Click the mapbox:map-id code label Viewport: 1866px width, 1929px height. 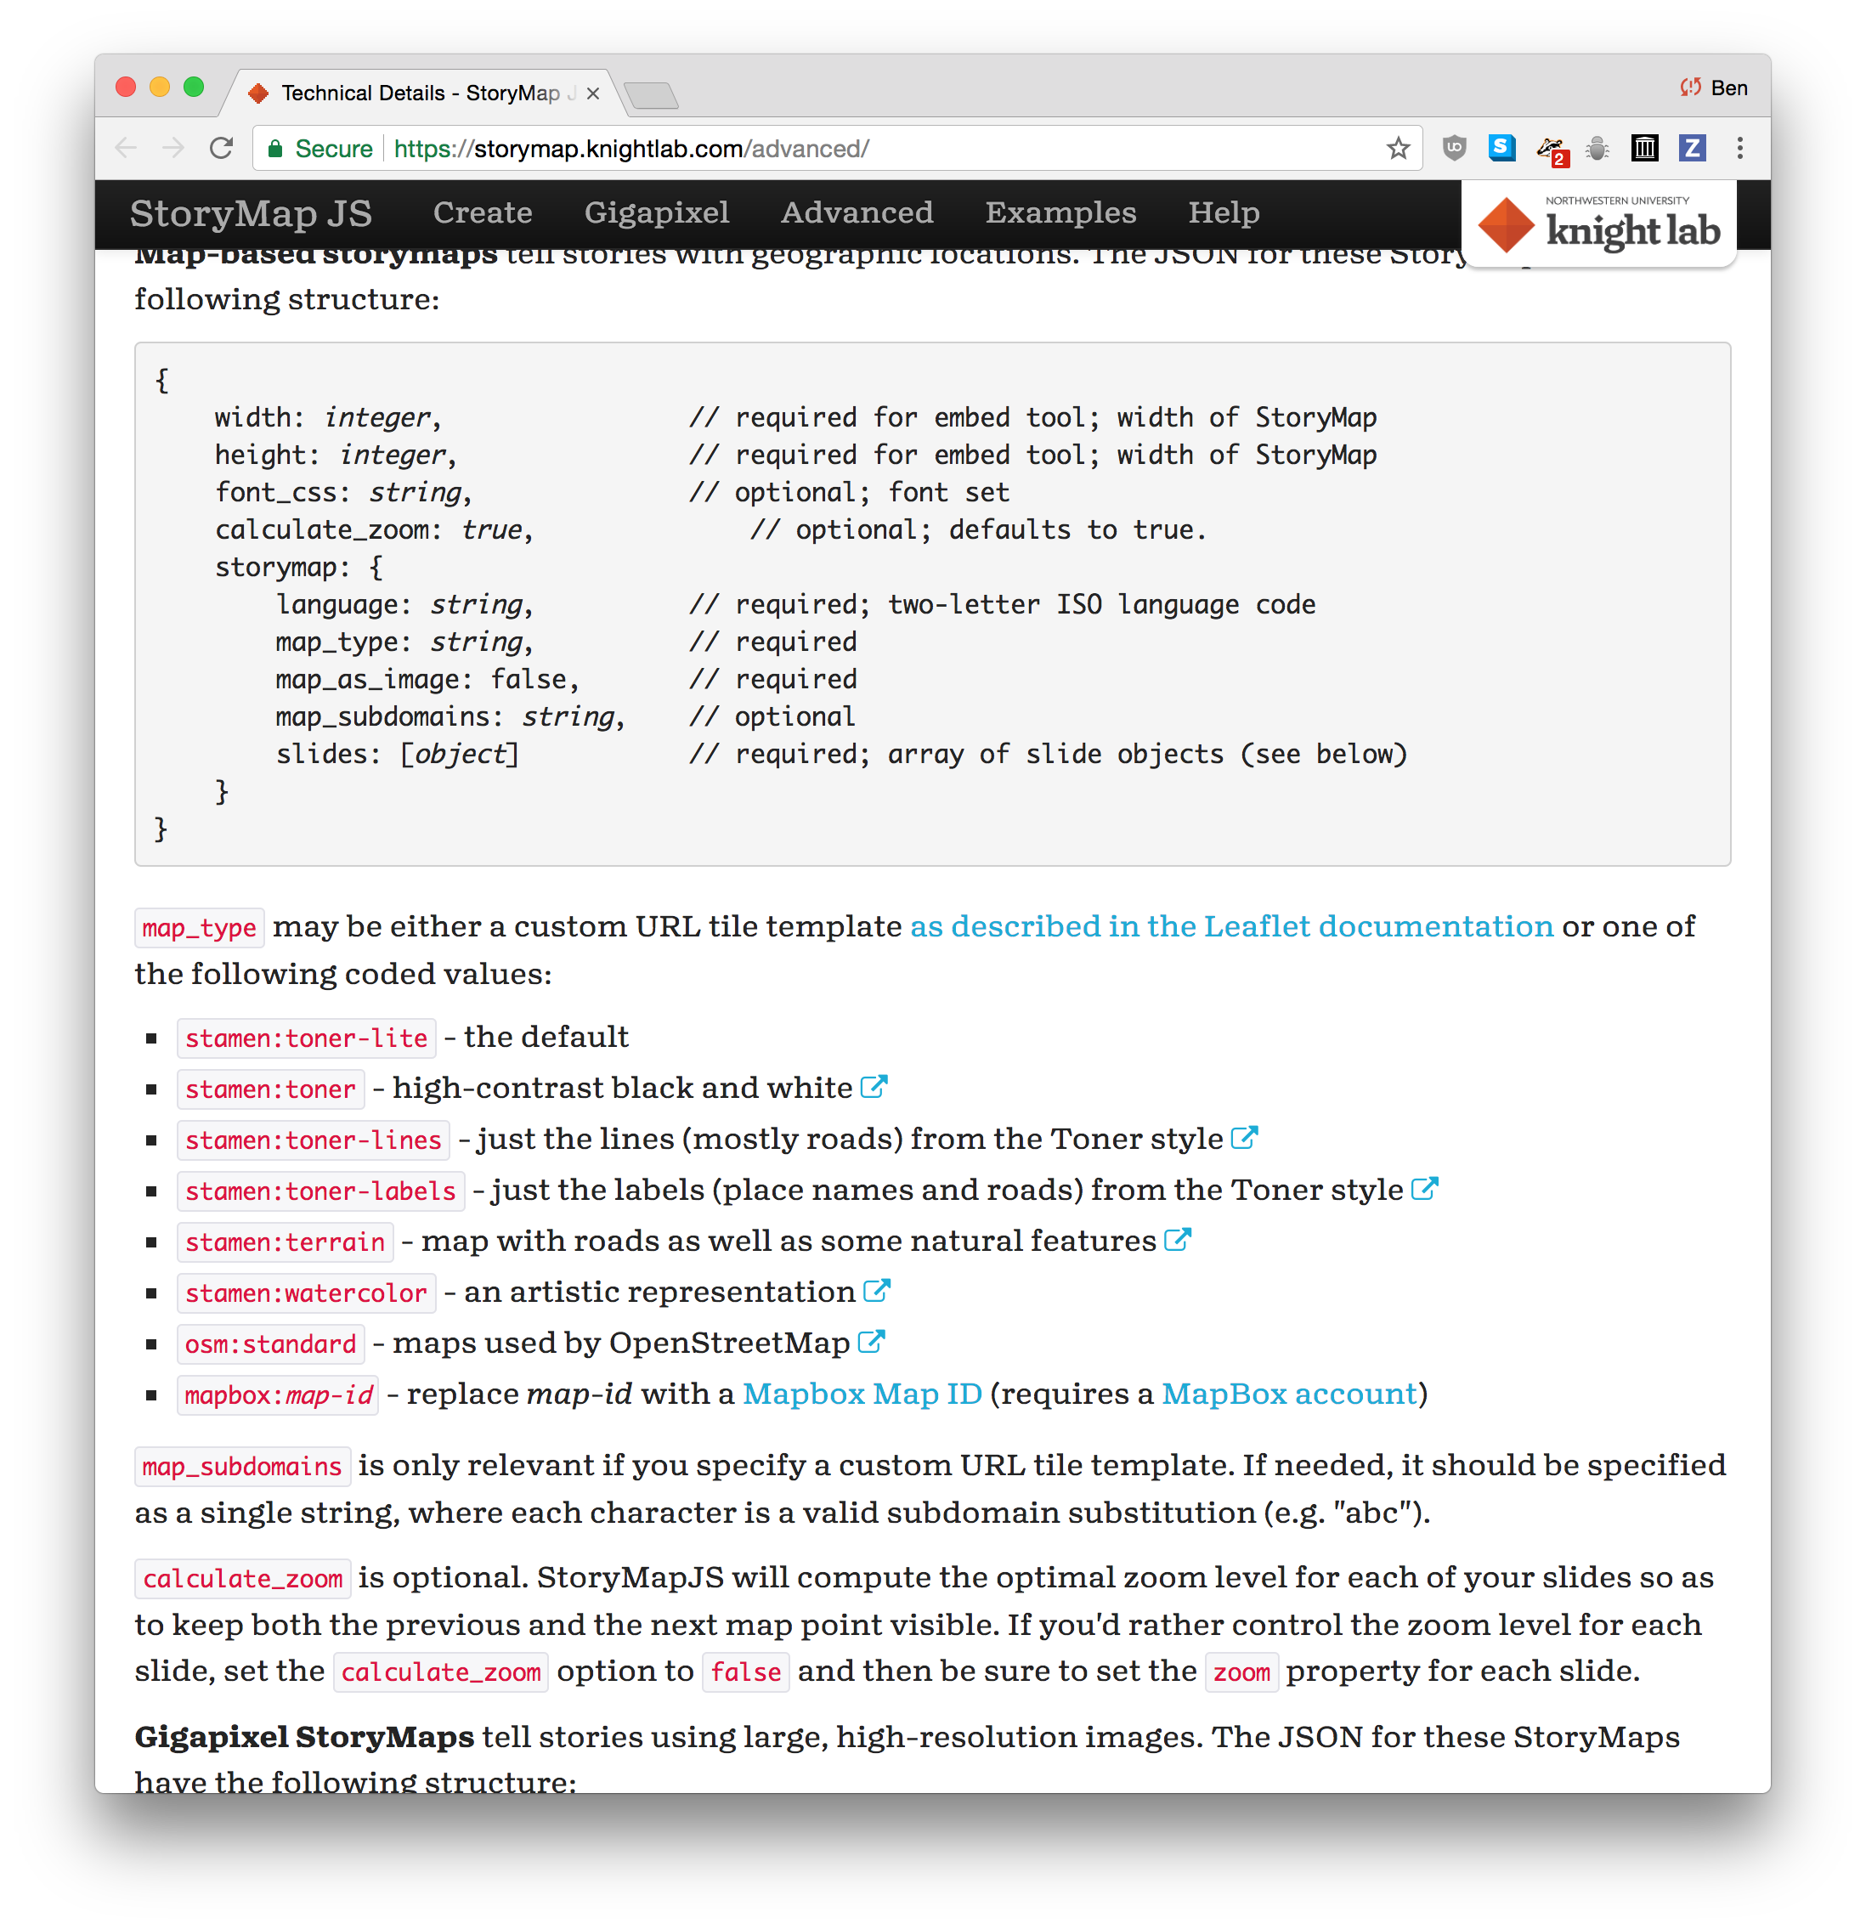point(279,1396)
